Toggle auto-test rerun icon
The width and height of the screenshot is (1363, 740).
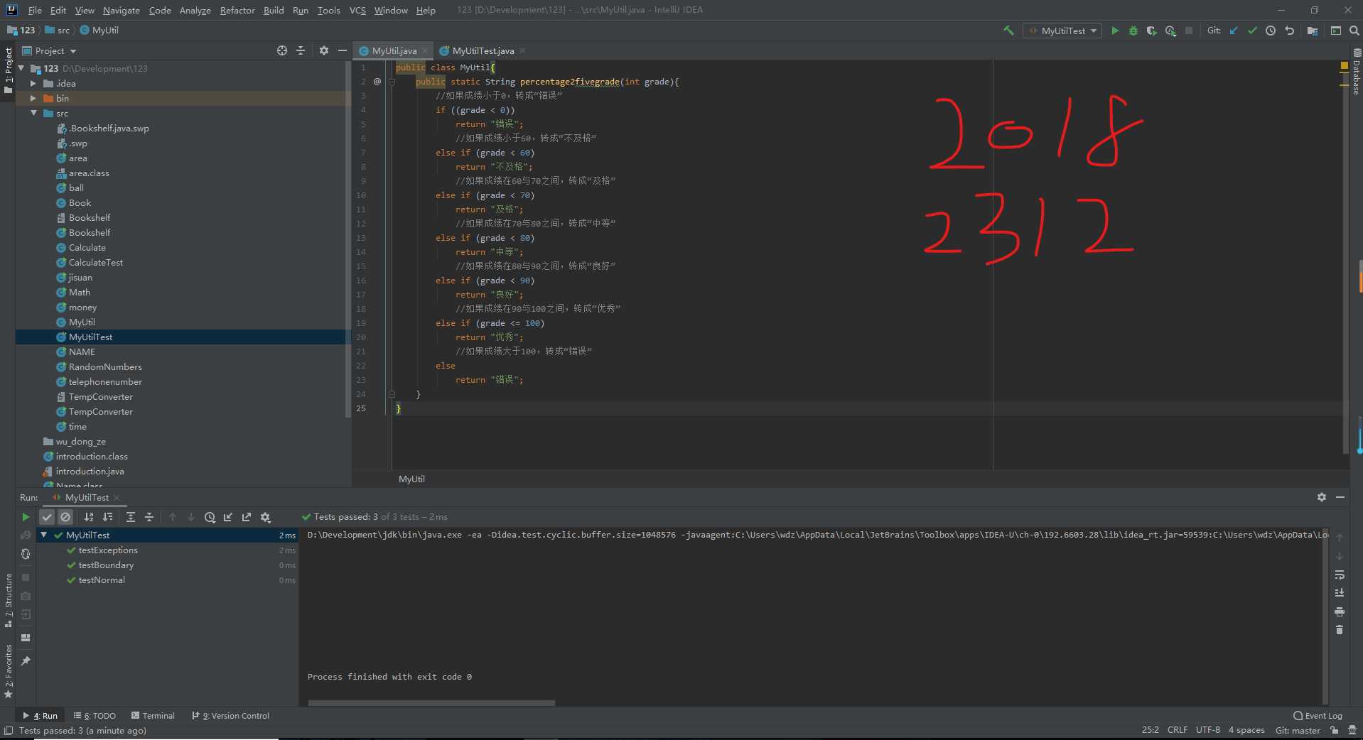pyautogui.click(x=26, y=554)
